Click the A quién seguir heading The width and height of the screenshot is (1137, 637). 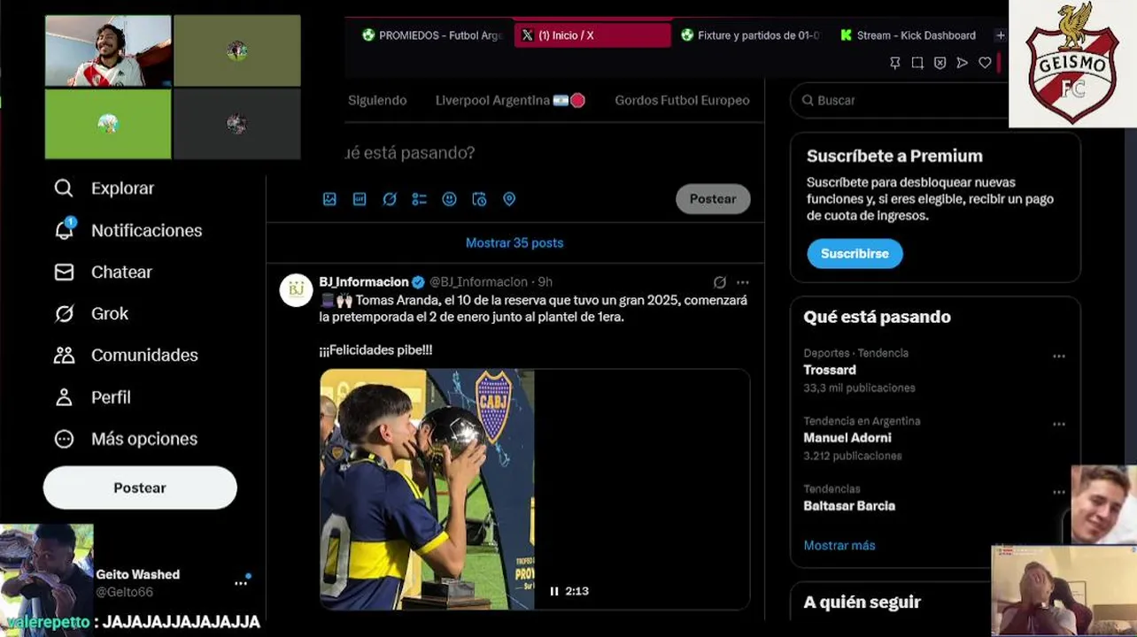[x=862, y=602]
